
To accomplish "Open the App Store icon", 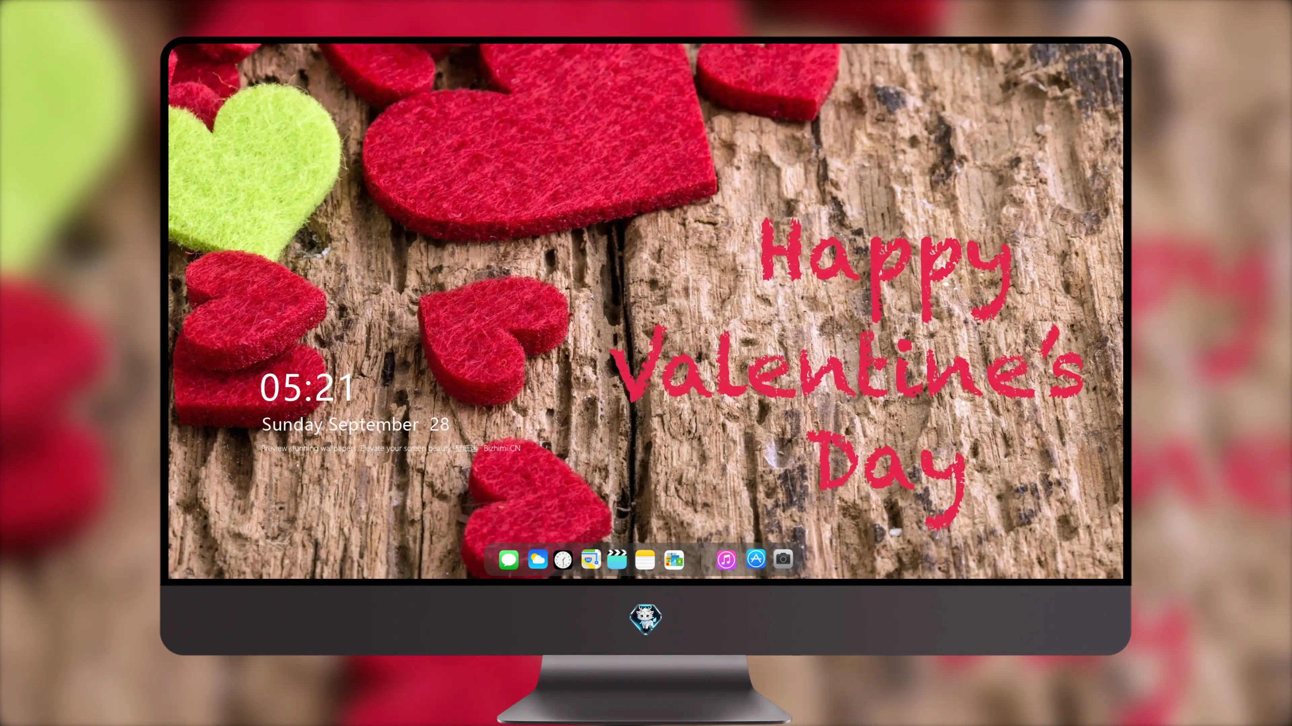I will 756,559.
